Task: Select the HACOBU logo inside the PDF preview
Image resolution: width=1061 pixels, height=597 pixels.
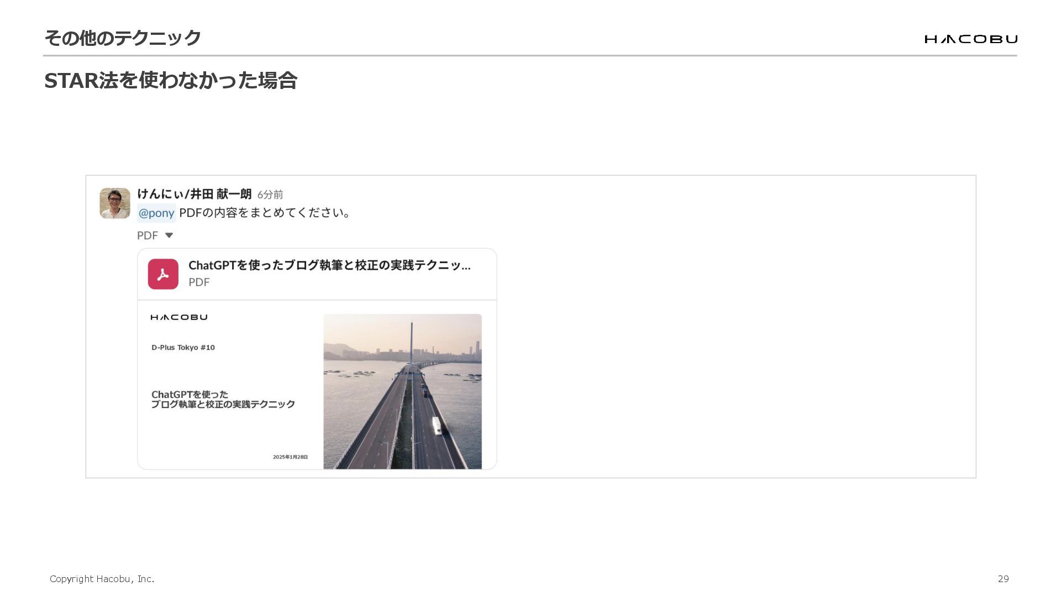Action: click(179, 317)
